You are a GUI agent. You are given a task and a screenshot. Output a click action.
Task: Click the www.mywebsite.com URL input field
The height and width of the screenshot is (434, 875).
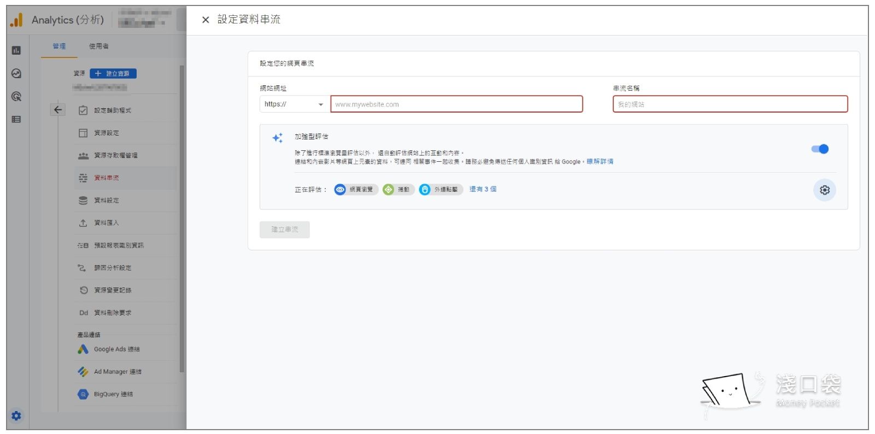456,104
